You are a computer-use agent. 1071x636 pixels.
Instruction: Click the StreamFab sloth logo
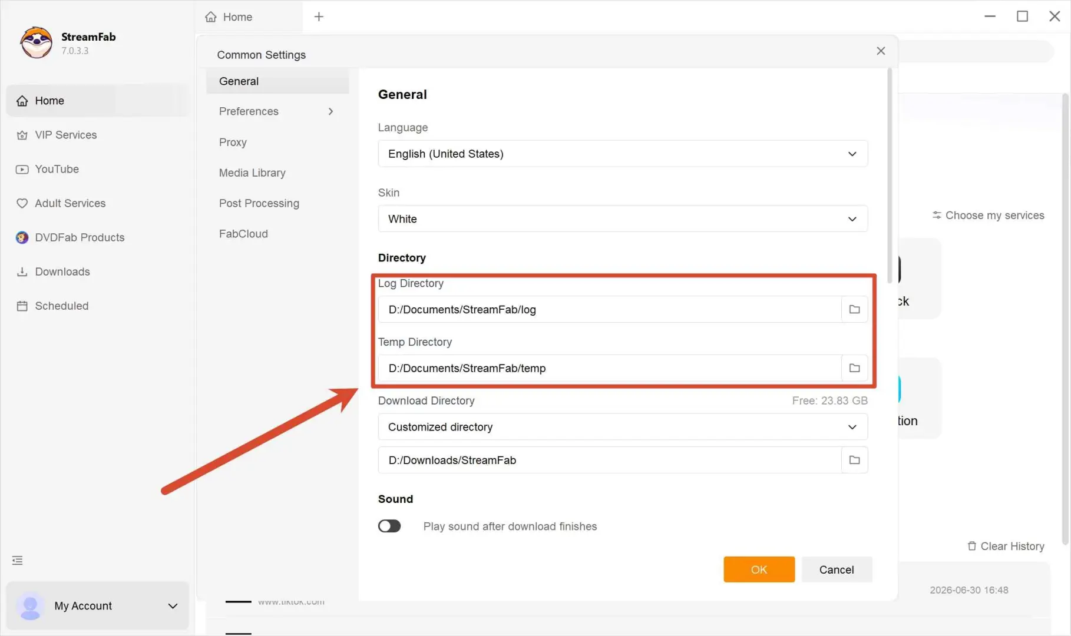click(x=36, y=42)
